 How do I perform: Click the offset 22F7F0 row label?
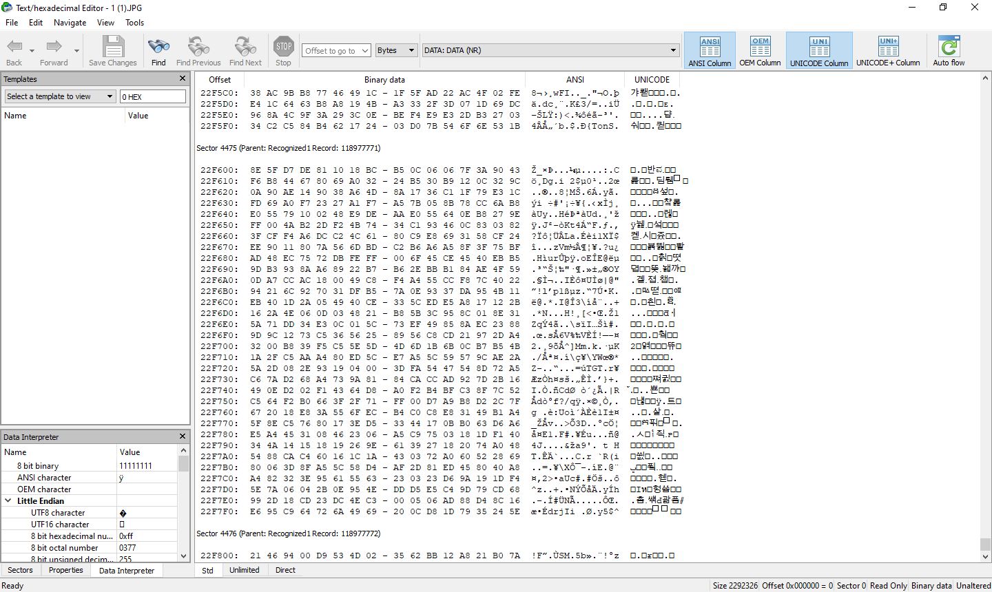[219, 511]
